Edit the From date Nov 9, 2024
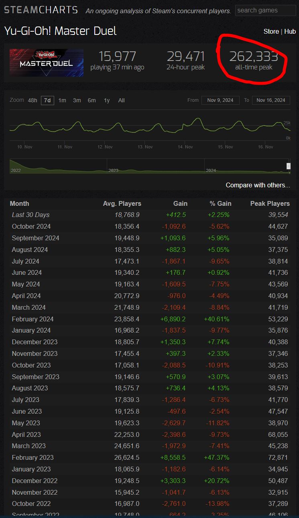 coord(220,100)
